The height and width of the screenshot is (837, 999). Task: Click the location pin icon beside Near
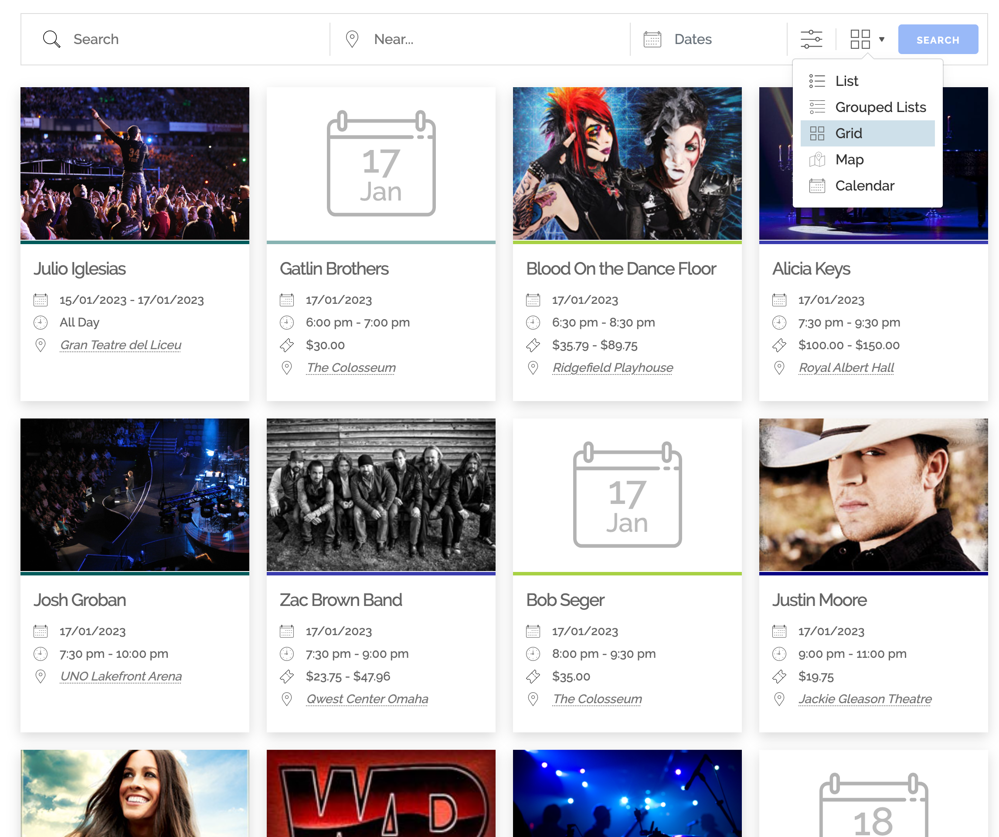(x=352, y=39)
